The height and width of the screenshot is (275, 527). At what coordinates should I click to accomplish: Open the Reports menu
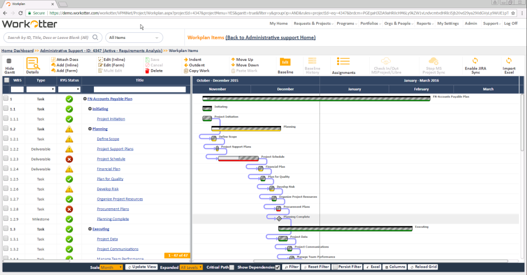click(x=425, y=24)
